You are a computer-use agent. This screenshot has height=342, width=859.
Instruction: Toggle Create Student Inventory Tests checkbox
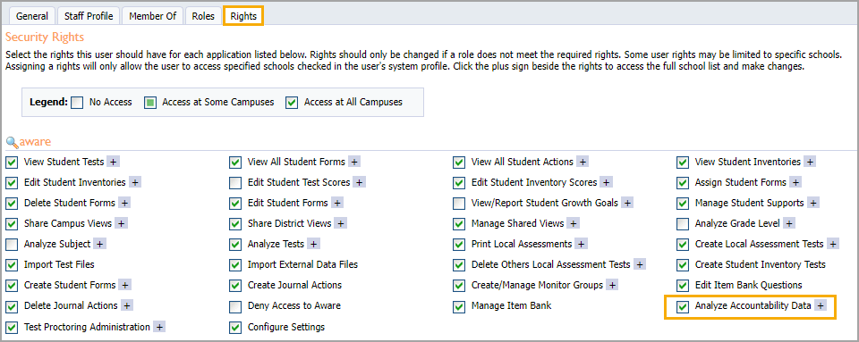point(682,265)
